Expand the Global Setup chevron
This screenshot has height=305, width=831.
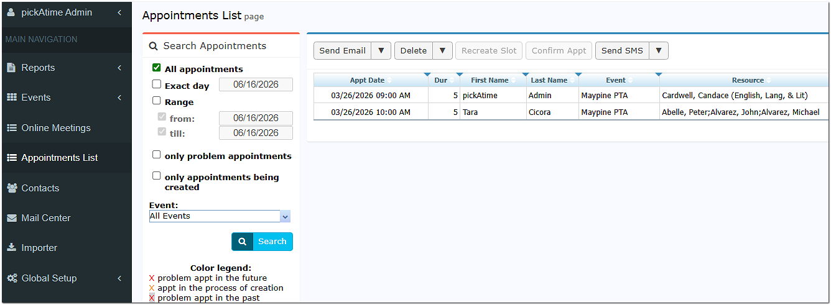point(119,278)
